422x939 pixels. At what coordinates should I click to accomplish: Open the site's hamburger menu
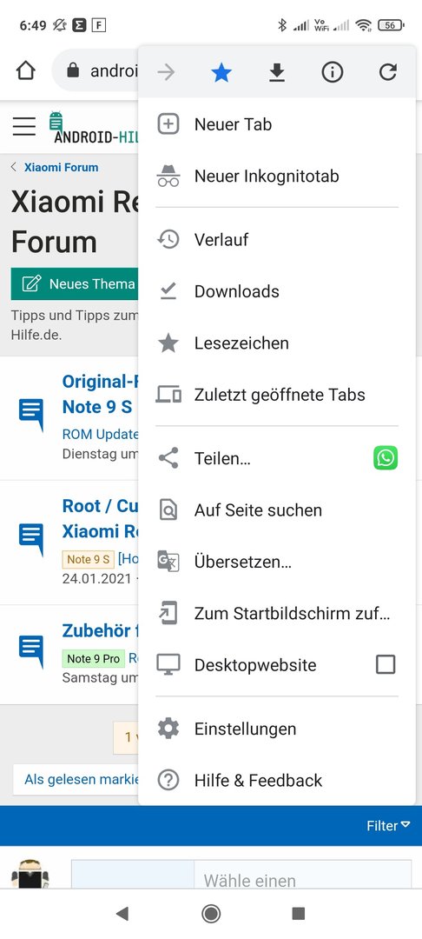coord(24,126)
